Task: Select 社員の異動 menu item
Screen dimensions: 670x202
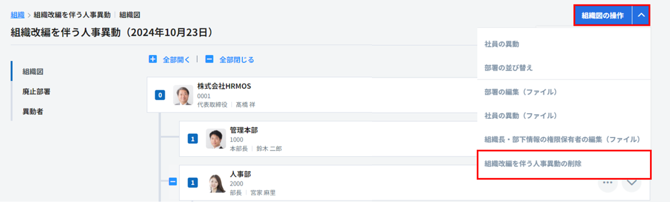Action: pos(502,44)
